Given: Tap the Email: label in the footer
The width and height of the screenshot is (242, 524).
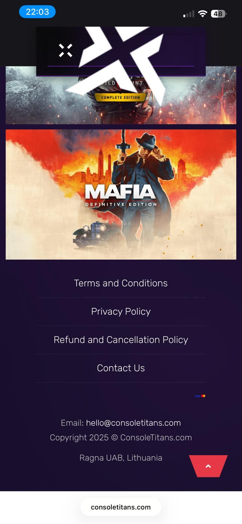Looking at the screenshot, I should coord(72,423).
